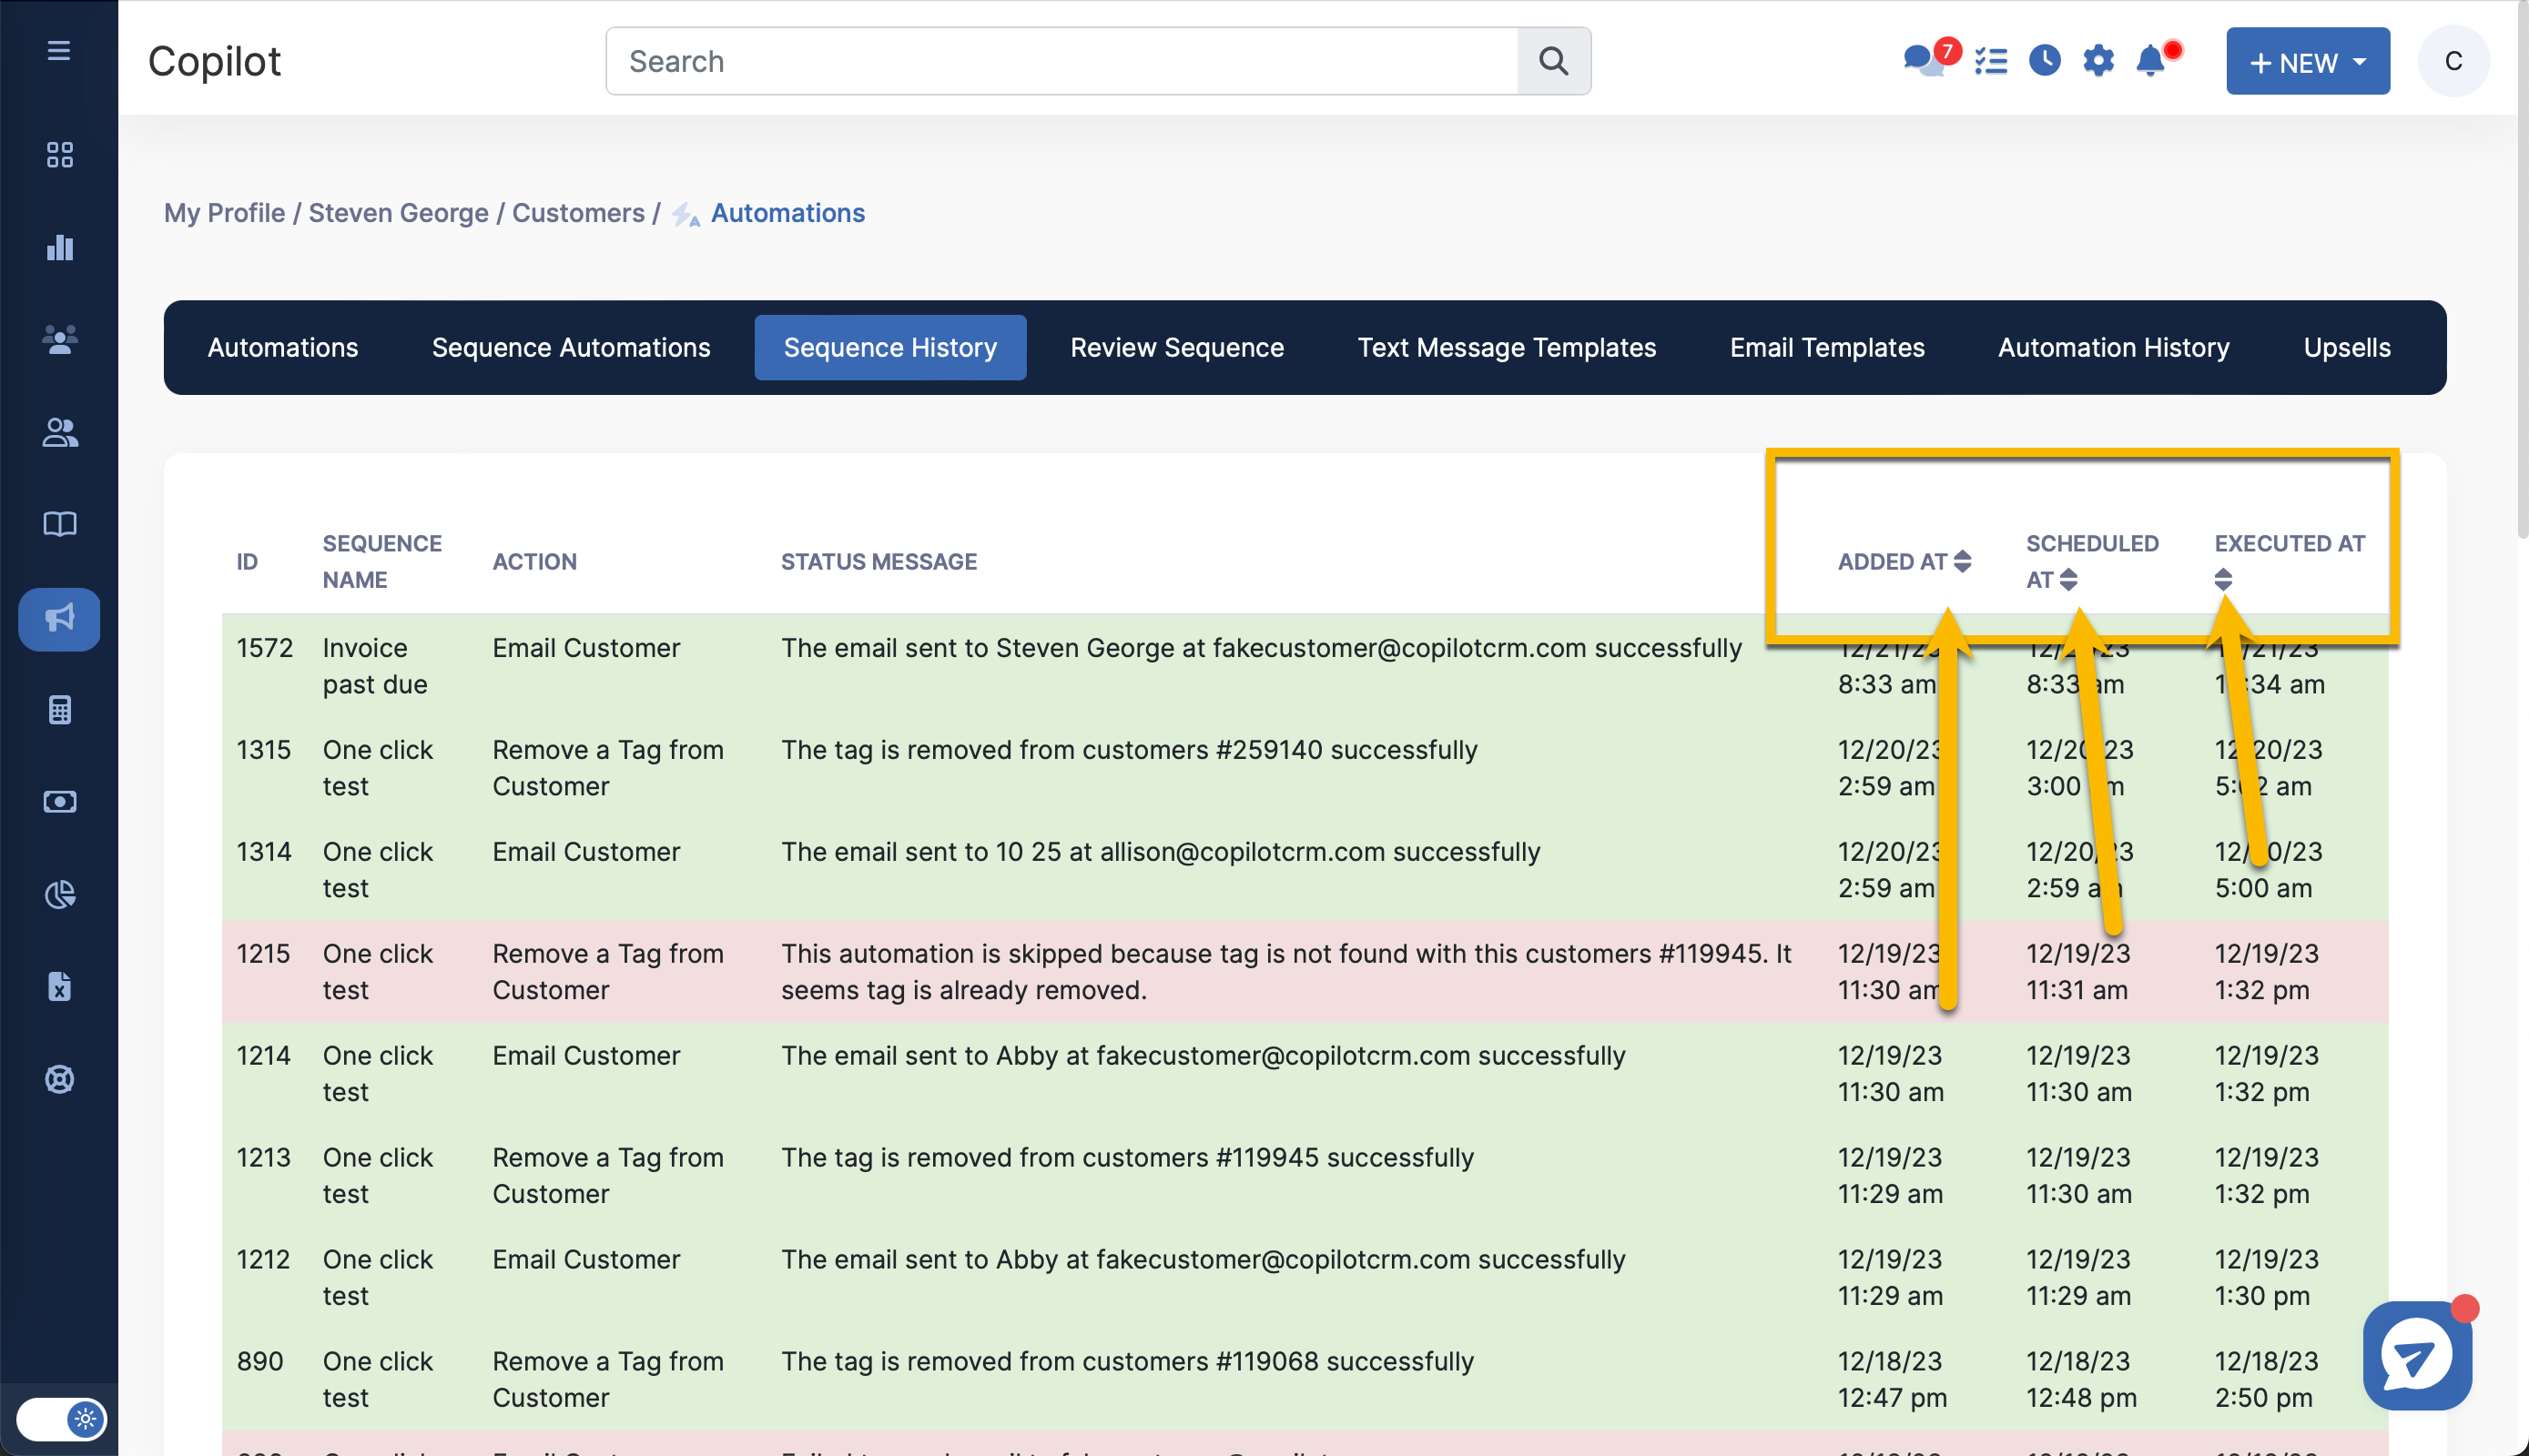Click 'Invoice past due' sequence name
Viewport: 2529px width, 1456px height.
point(377,666)
